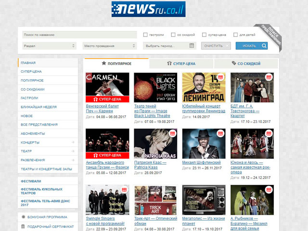Click the ticket badge on Swingle Singers poster
This screenshot has height=231, width=308.
[124, 190]
